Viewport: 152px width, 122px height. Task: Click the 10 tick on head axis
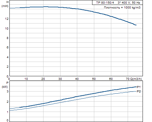(x=7, y=28)
